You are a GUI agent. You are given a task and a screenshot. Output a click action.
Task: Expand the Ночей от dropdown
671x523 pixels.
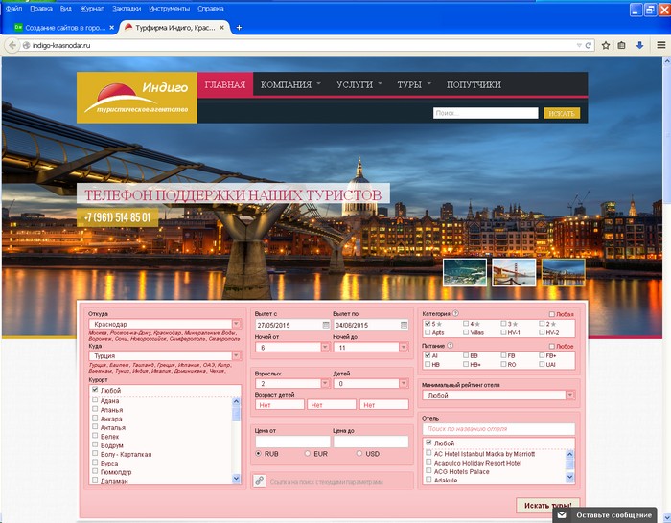click(x=325, y=348)
